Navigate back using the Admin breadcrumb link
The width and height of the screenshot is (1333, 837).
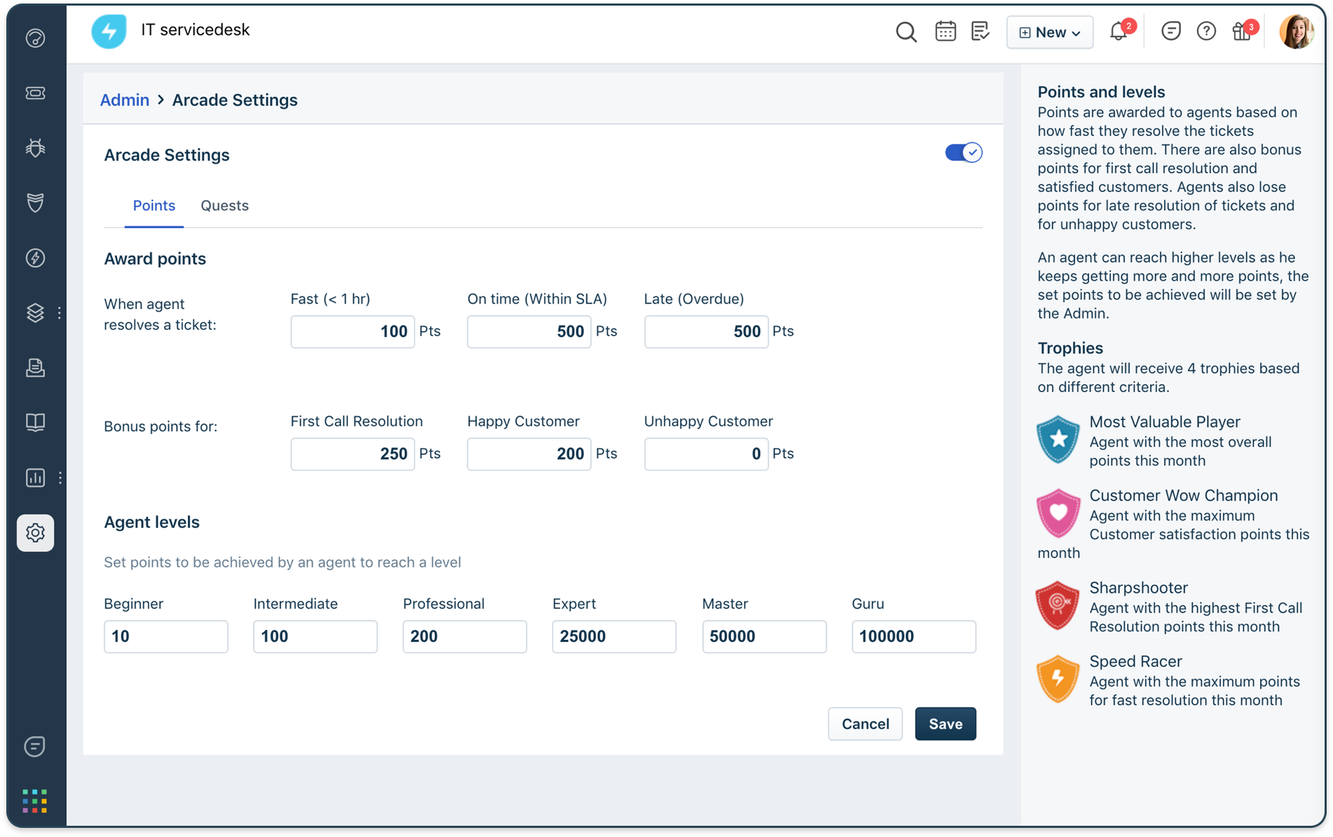click(124, 100)
